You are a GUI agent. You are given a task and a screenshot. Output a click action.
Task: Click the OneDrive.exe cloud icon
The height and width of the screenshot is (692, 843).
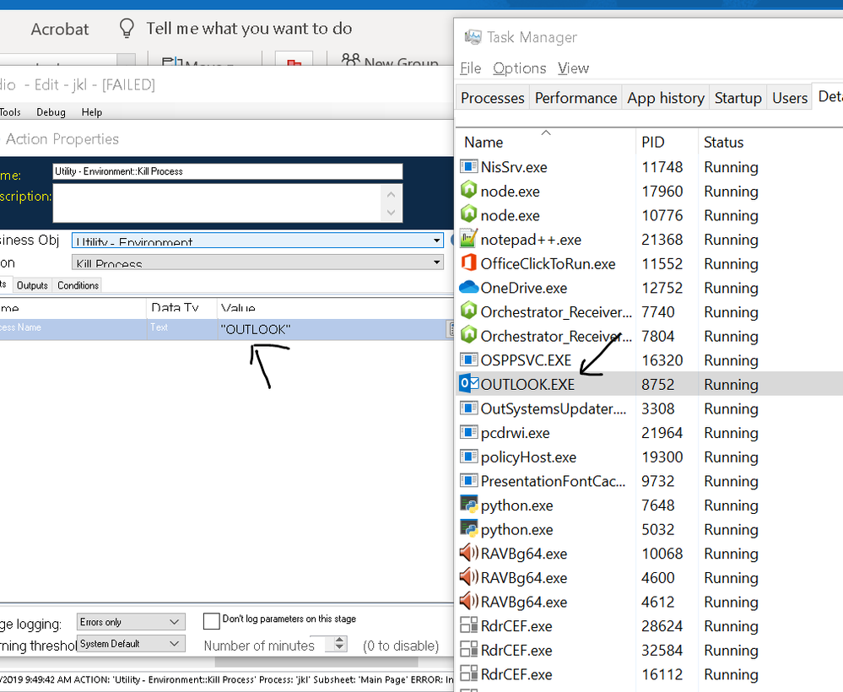click(469, 287)
